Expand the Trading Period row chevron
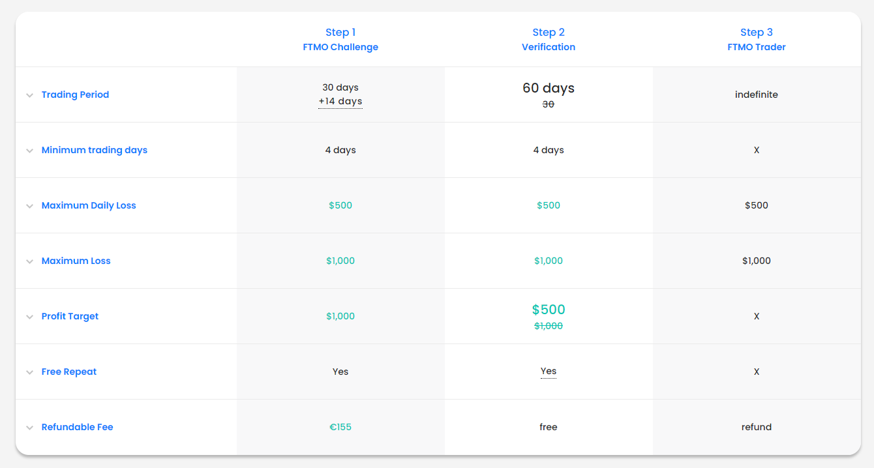Image resolution: width=874 pixels, height=468 pixels. tap(29, 95)
